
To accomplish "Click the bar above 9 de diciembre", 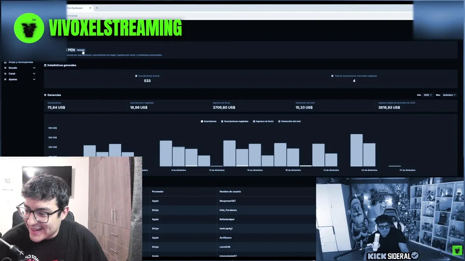I will (178, 157).
